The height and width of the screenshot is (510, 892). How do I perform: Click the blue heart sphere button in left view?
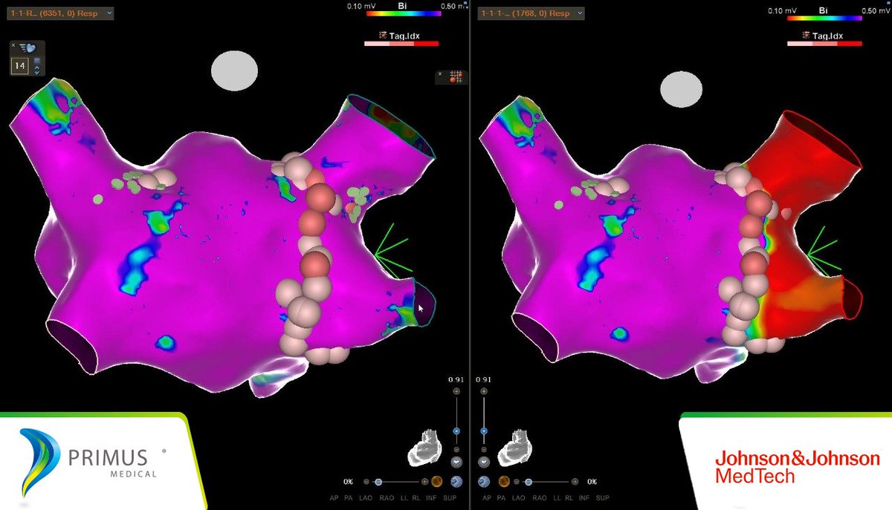pos(456,481)
